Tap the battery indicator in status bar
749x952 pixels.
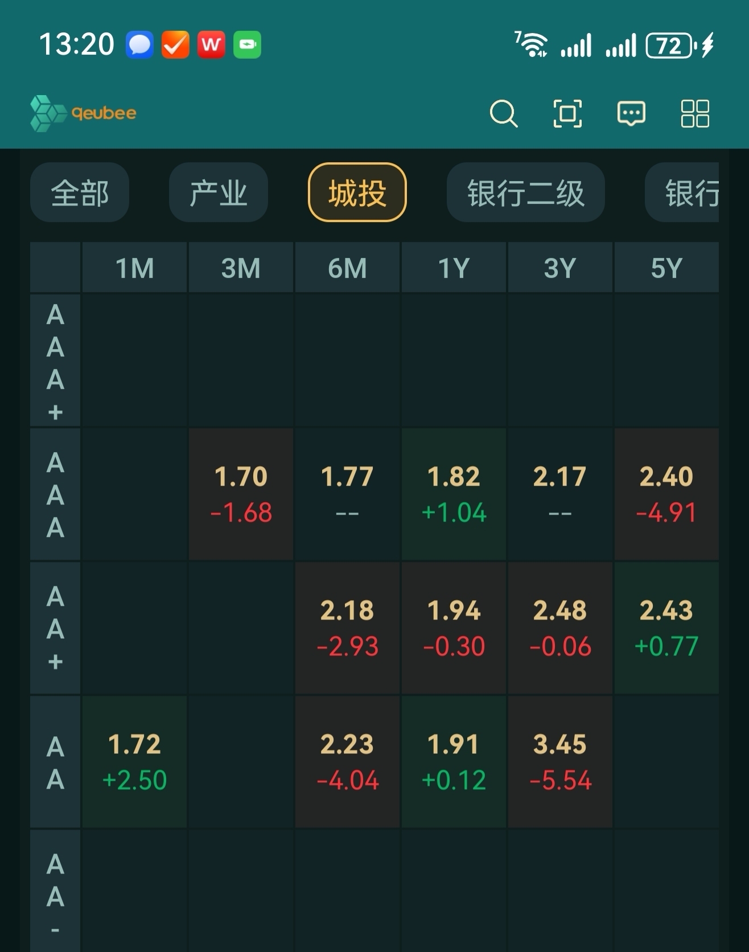point(669,46)
